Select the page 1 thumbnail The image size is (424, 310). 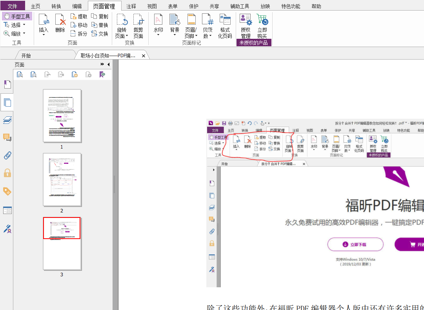(62, 116)
